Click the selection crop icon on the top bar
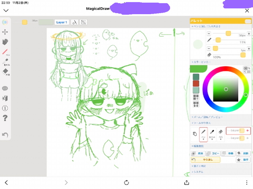 click(83, 22)
